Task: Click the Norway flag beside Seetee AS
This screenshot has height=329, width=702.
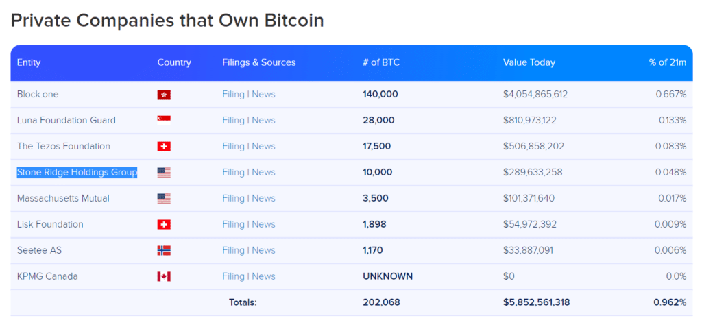Action: (x=164, y=250)
